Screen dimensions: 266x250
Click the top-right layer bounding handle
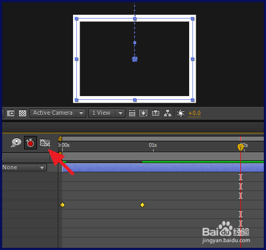[x=193, y=19]
